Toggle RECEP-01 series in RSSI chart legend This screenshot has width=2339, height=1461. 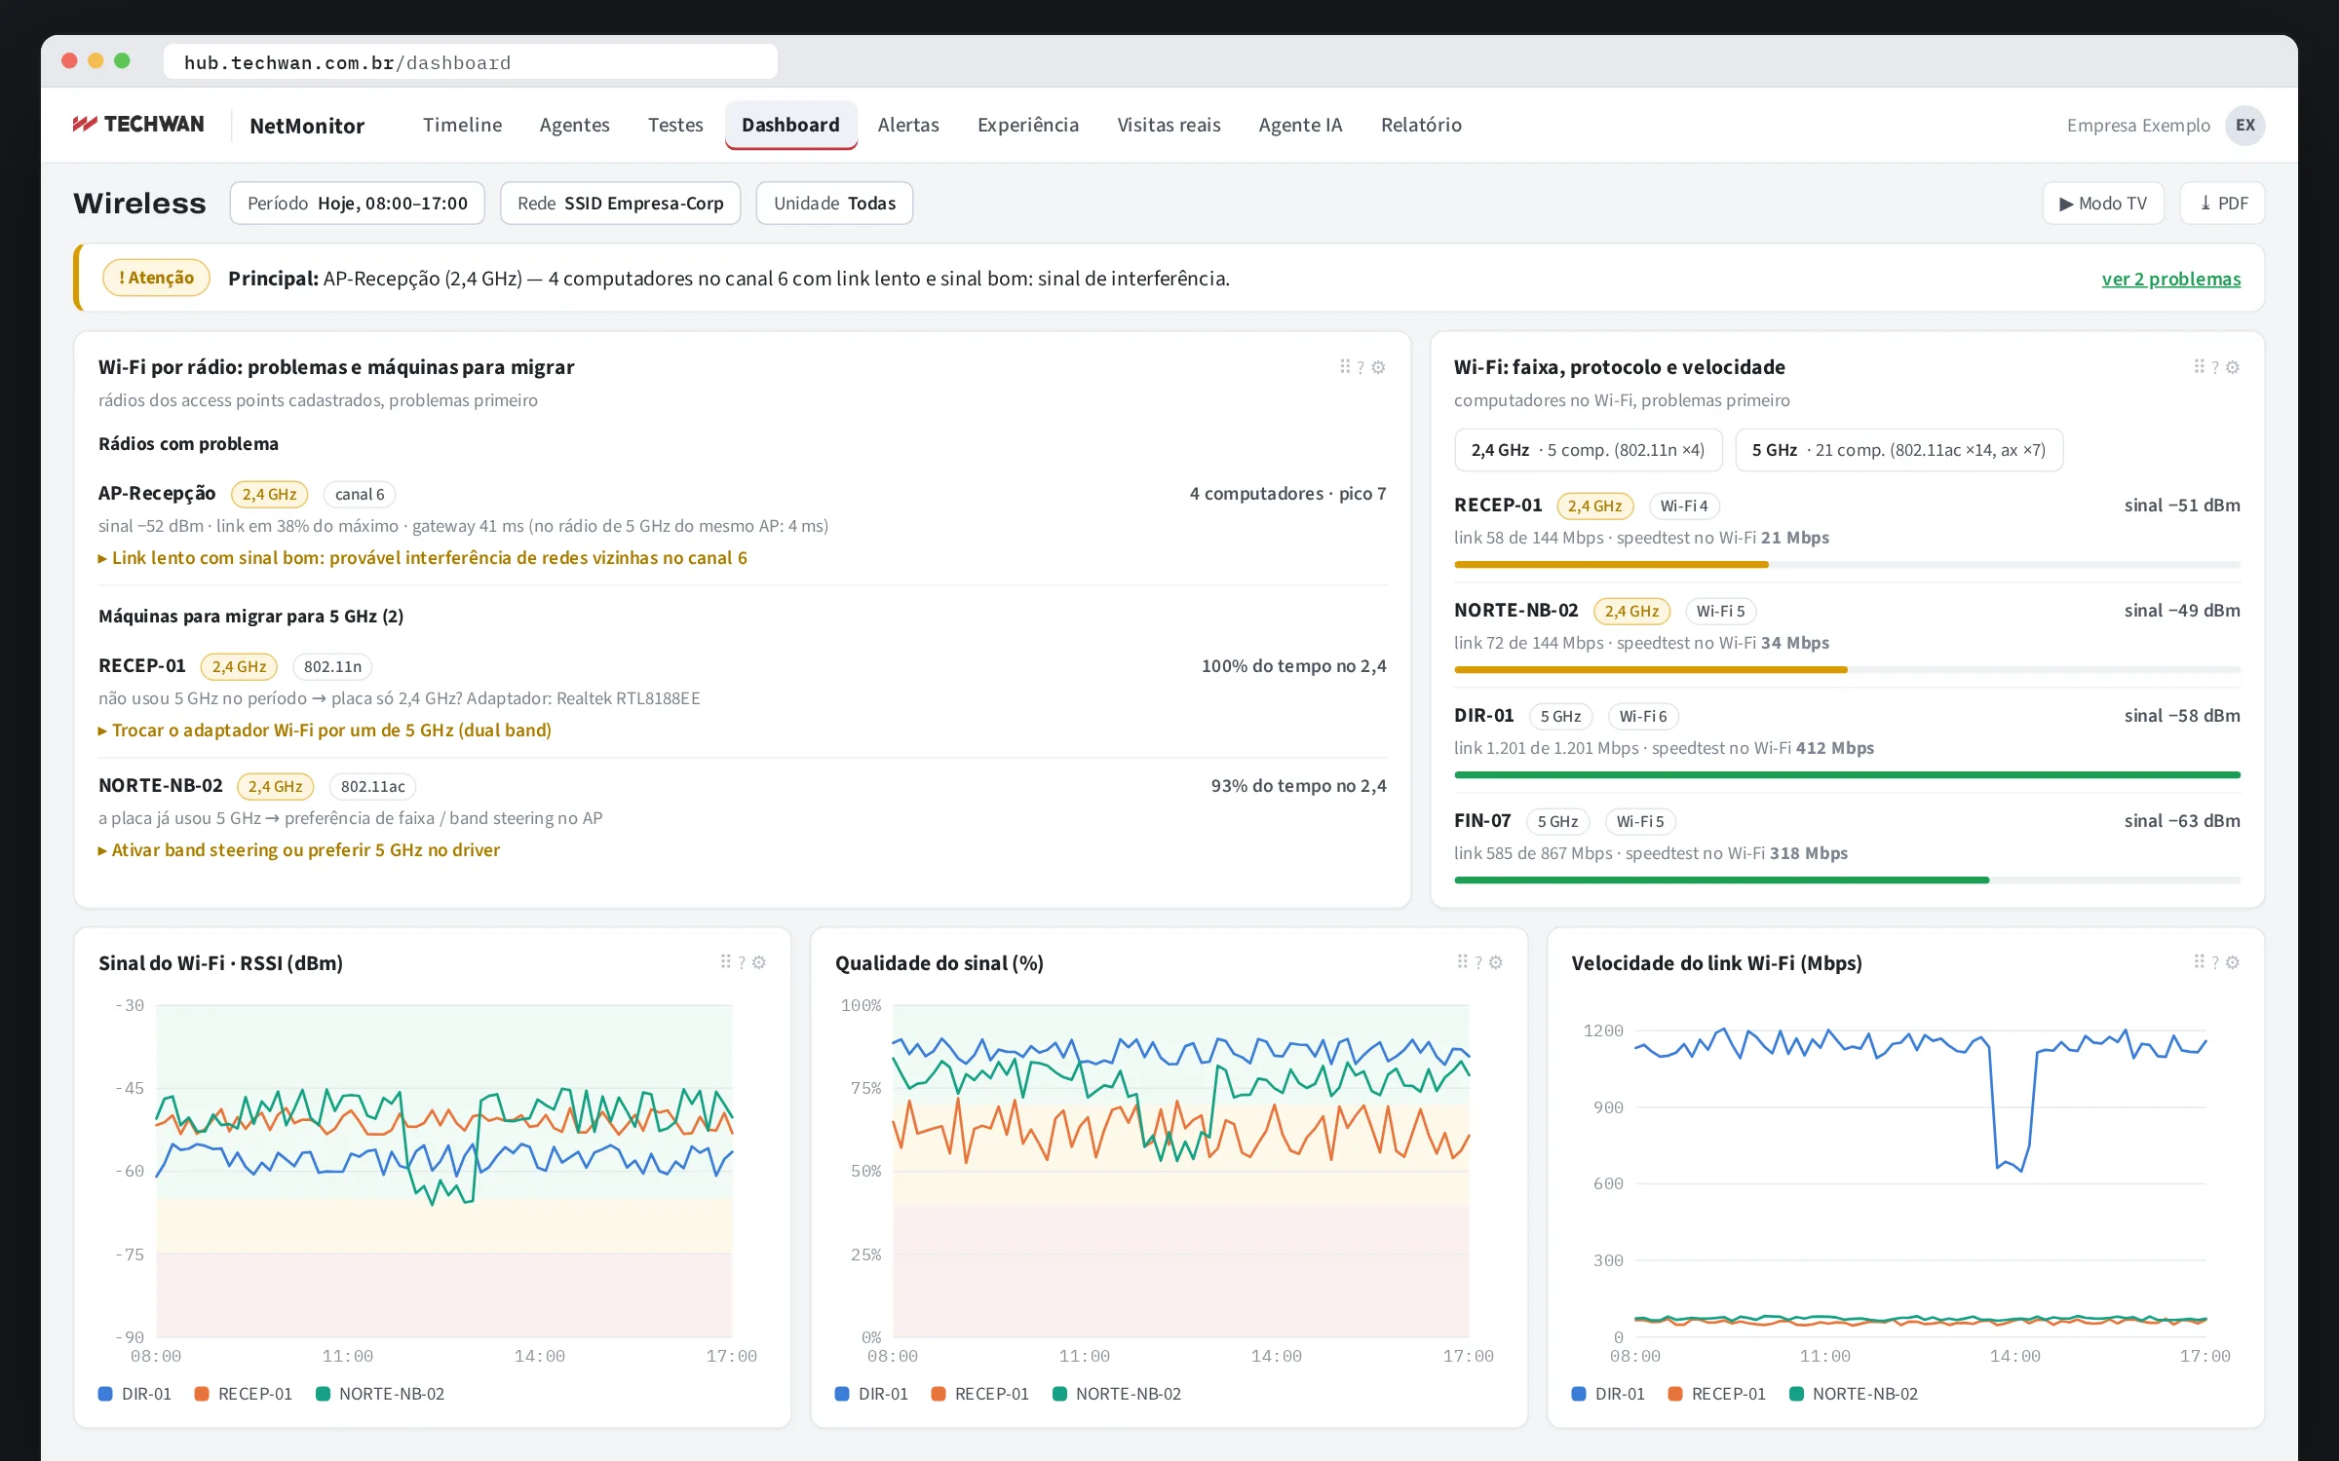244,1394
